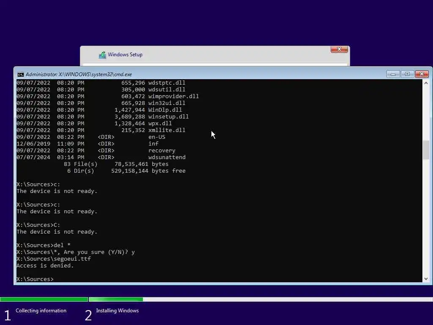433x325 pixels.
Task: Click the console scrollbar down arrow
Action: click(426, 279)
